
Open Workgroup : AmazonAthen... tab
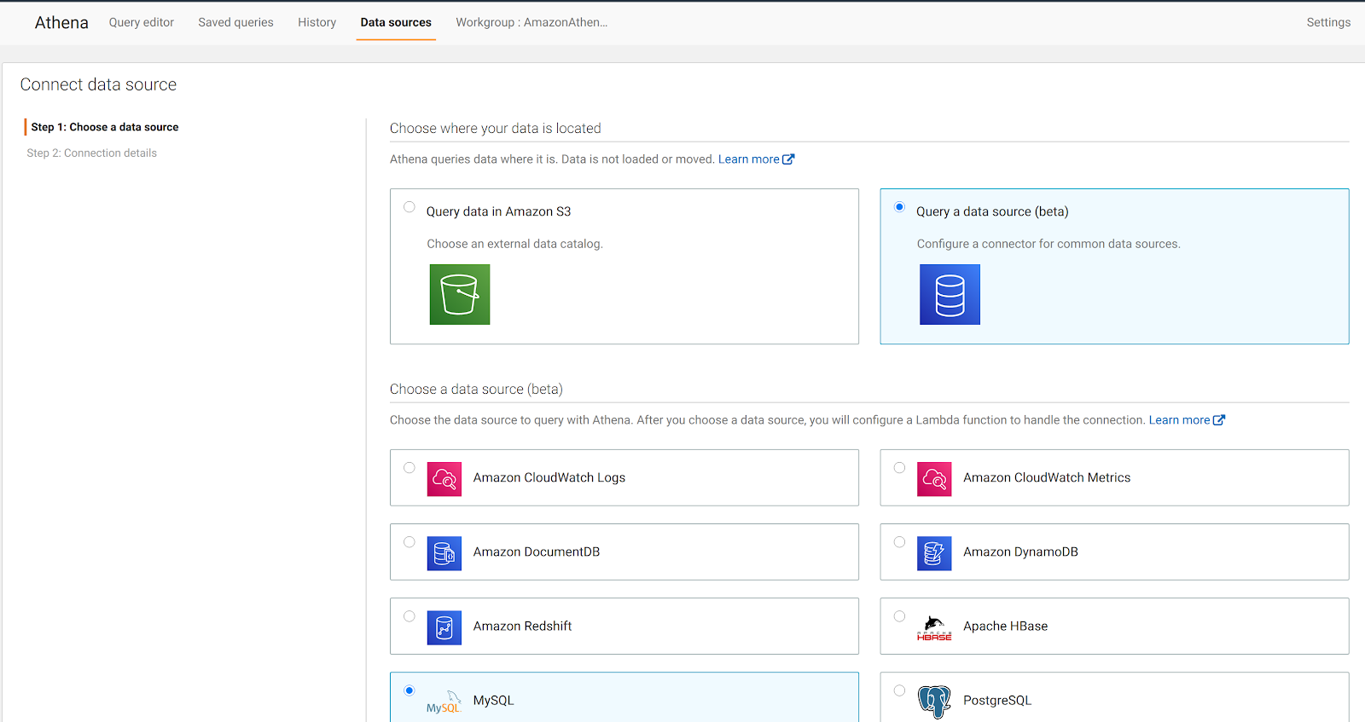click(x=531, y=22)
